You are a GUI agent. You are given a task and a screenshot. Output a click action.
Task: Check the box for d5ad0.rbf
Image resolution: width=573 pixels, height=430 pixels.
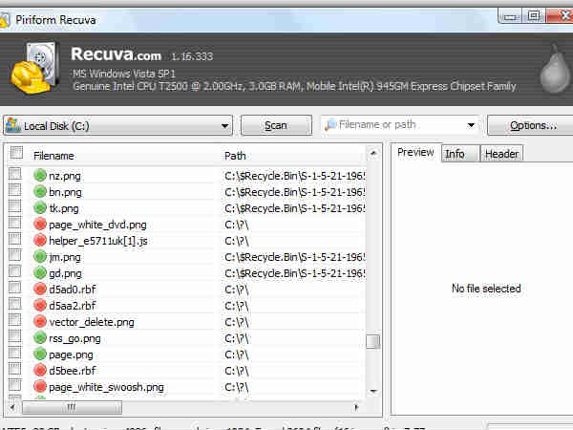[x=15, y=288]
